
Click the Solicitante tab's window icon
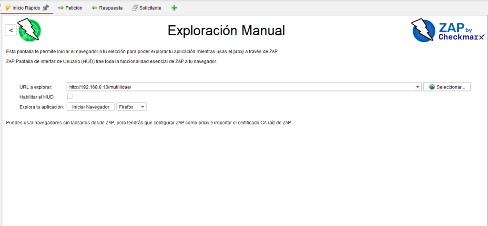[x=134, y=8]
